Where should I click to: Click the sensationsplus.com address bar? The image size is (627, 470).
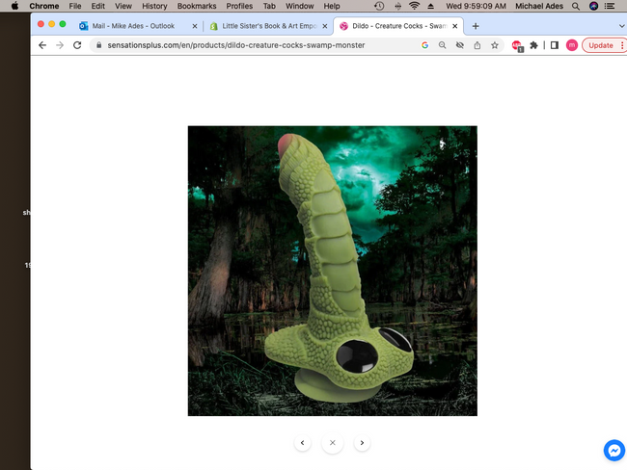251,45
